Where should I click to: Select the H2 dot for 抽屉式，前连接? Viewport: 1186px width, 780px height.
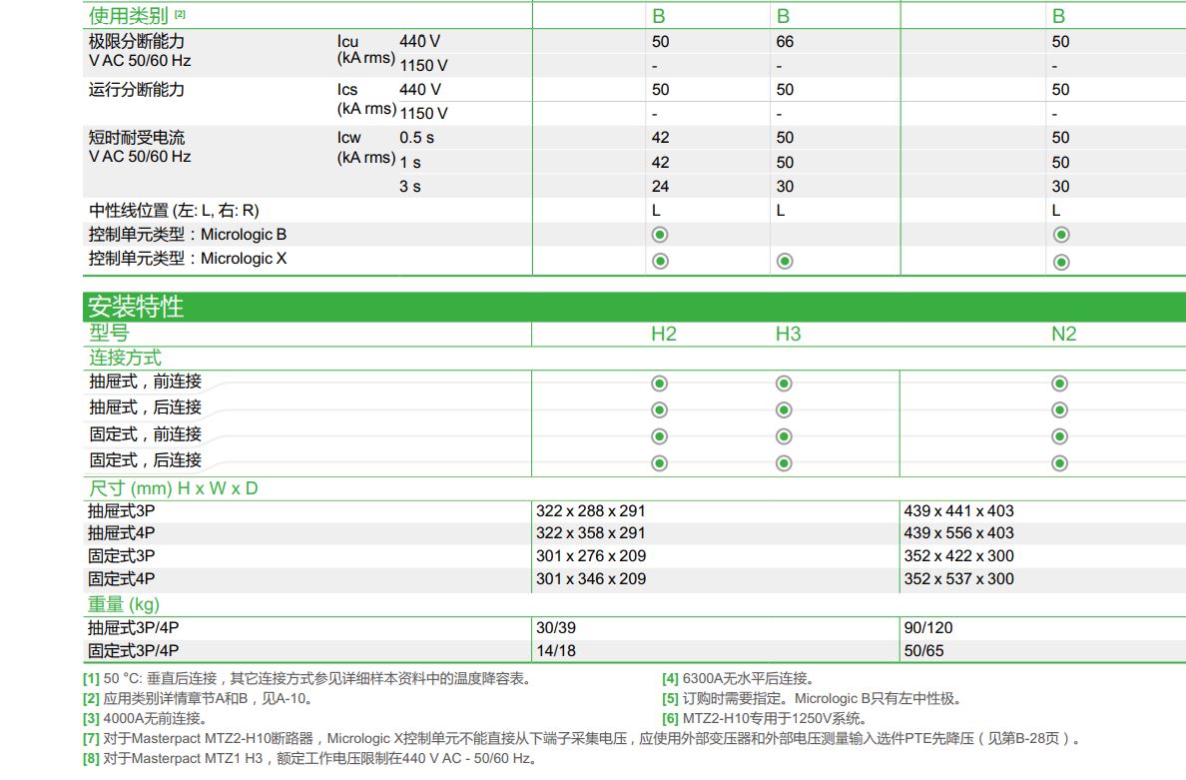[x=660, y=384]
